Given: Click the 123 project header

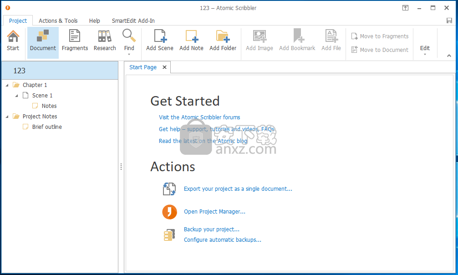Looking at the screenshot, I should pos(60,71).
